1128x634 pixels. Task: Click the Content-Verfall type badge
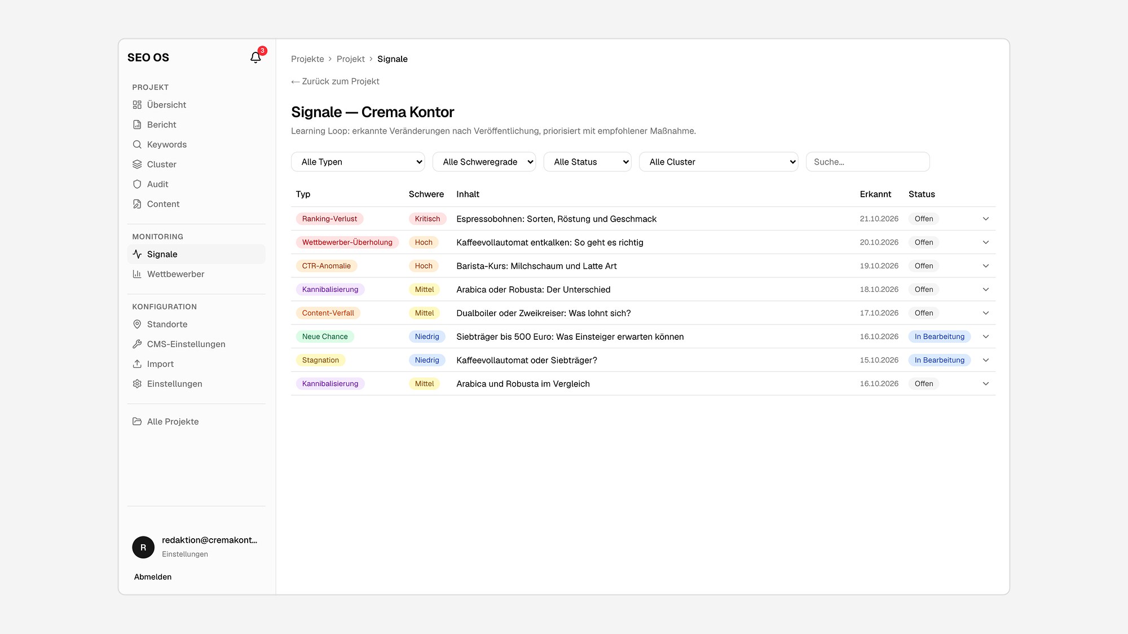(328, 313)
